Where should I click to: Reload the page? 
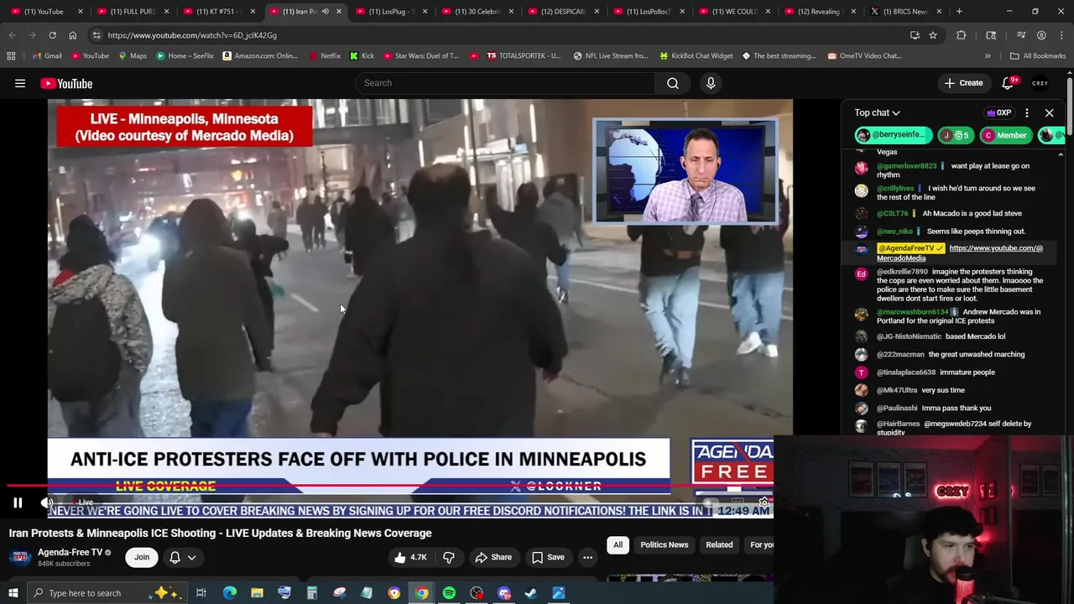point(52,35)
